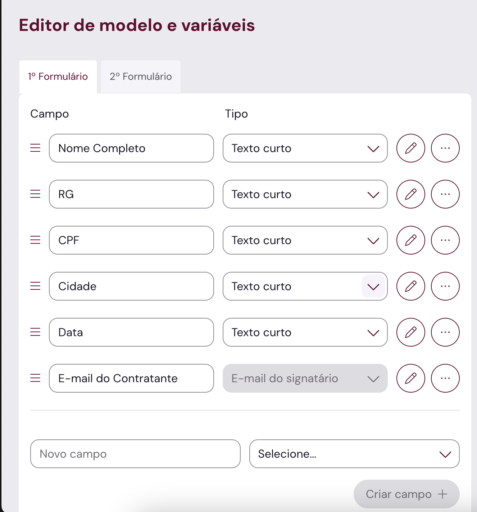Edit the Data field using its pencil icon
Viewport: 477px width, 512px height.
pos(410,332)
